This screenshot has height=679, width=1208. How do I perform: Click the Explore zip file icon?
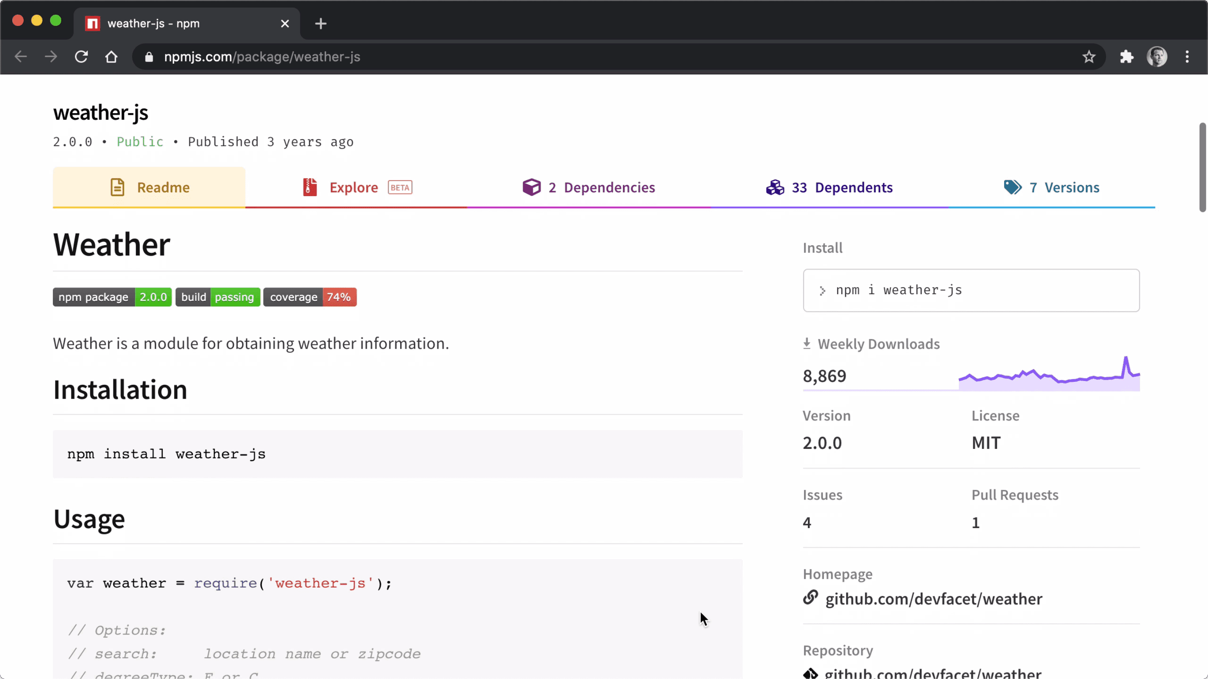tap(310, 187)
